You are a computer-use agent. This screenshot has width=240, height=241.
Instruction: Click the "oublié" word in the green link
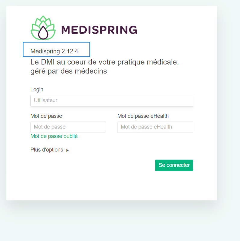pos(70,136)
